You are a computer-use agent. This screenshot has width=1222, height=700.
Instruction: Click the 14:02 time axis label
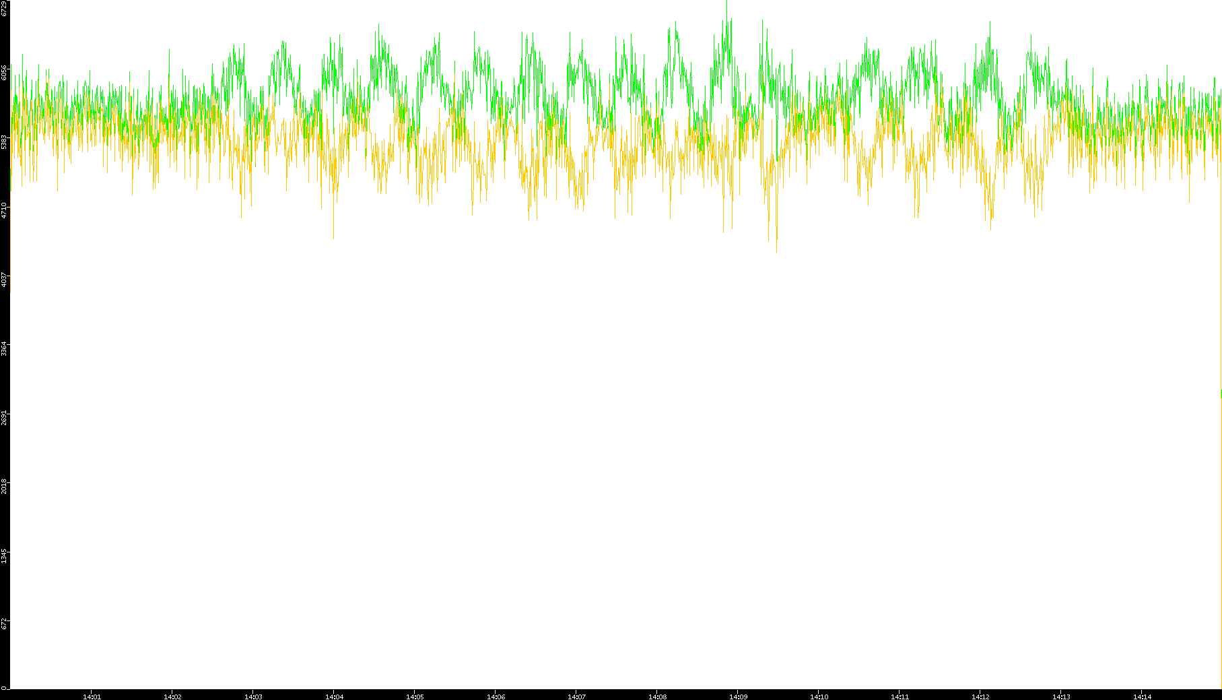coord(172,697)
